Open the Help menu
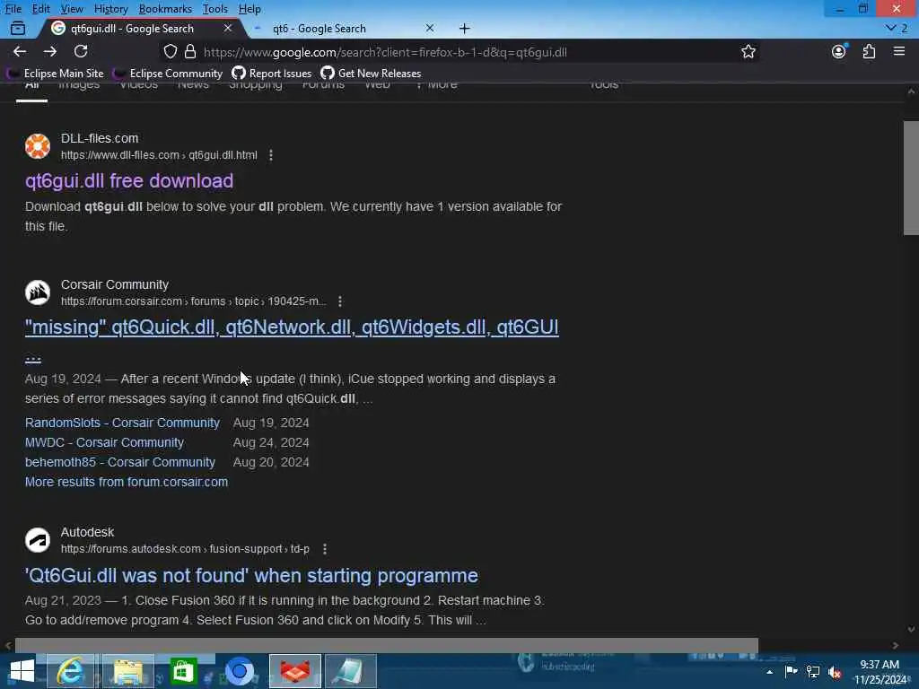 point(249,9)
